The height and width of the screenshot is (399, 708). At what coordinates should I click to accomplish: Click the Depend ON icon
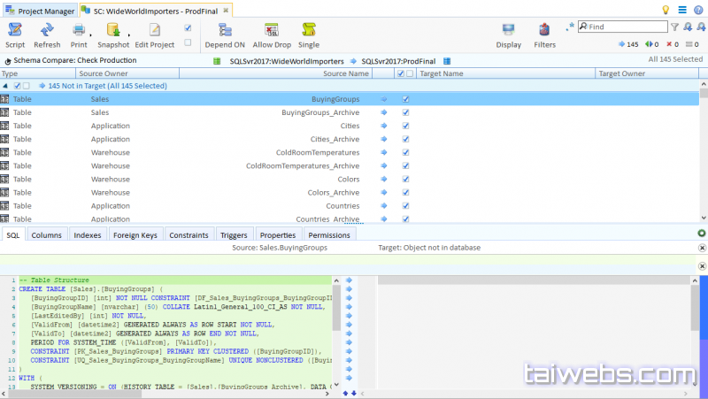[225, 31]
